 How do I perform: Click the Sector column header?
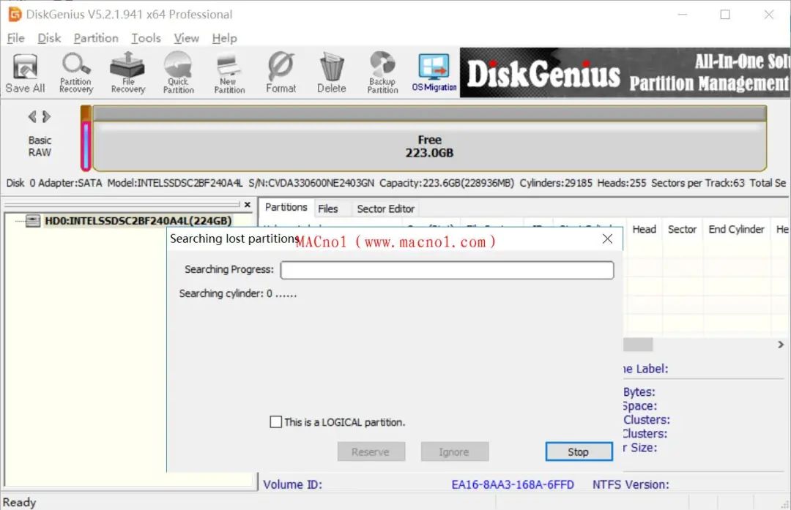(682, 229)
